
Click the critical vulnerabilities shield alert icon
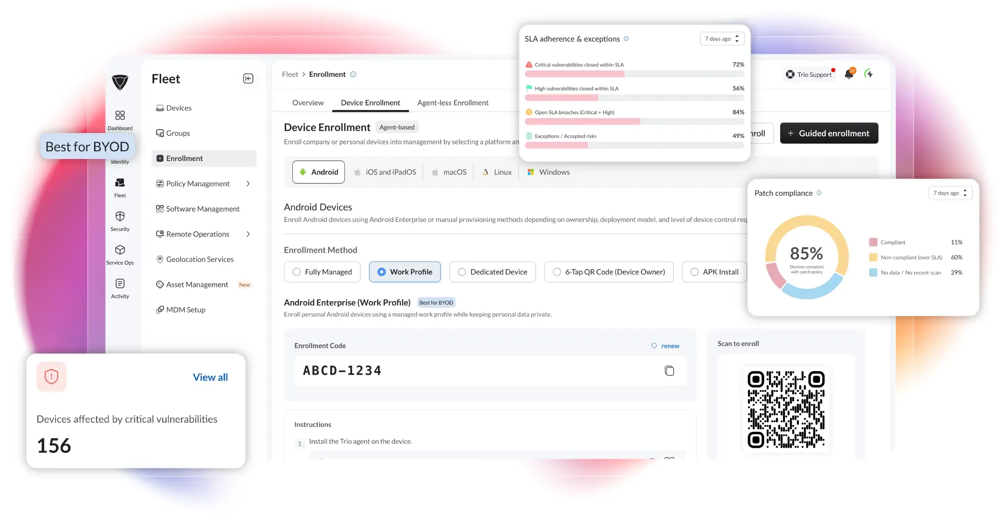tap(51, 376)
